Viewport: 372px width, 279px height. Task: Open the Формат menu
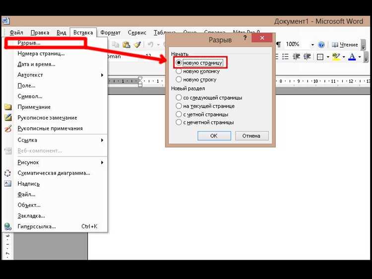(110, 33)
